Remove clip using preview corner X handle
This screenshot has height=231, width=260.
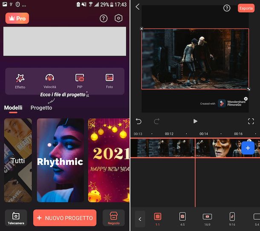tap(142, 29)
